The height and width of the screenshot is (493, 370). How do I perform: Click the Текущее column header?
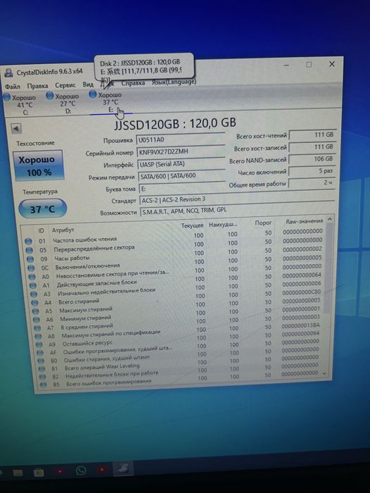tap(192, 226)
